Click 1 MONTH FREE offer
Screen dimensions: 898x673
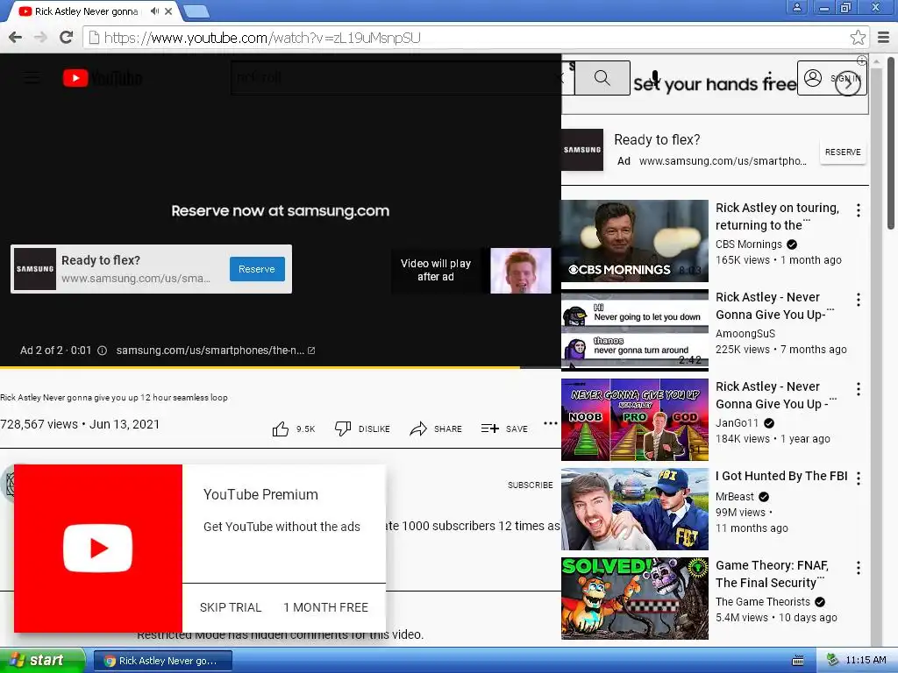pos(326,608)
